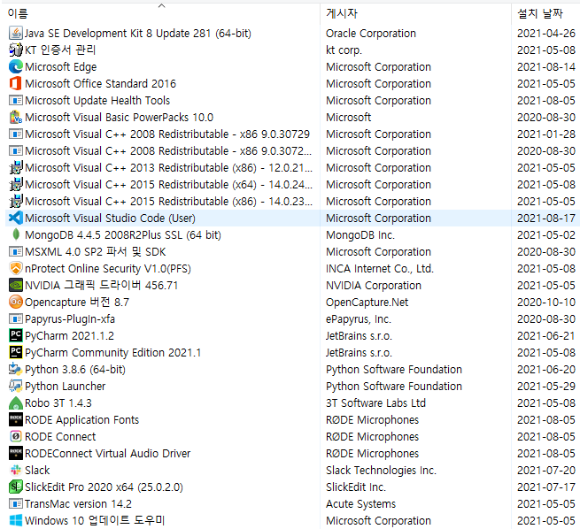Click the 3T Software Labs Ltd cell

point(375,403)
